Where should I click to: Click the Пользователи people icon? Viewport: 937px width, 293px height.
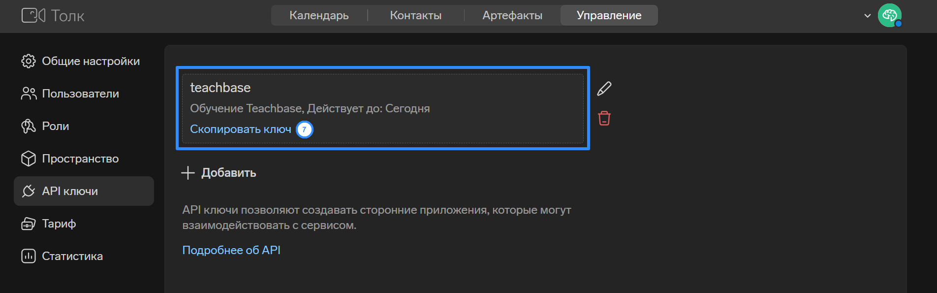[29, 94]
